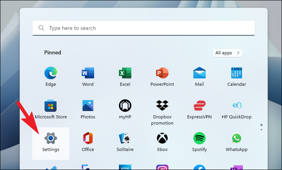Open the Settings gear app
The height and width of the screenshot is (170, 282).
tap(51, 138)
